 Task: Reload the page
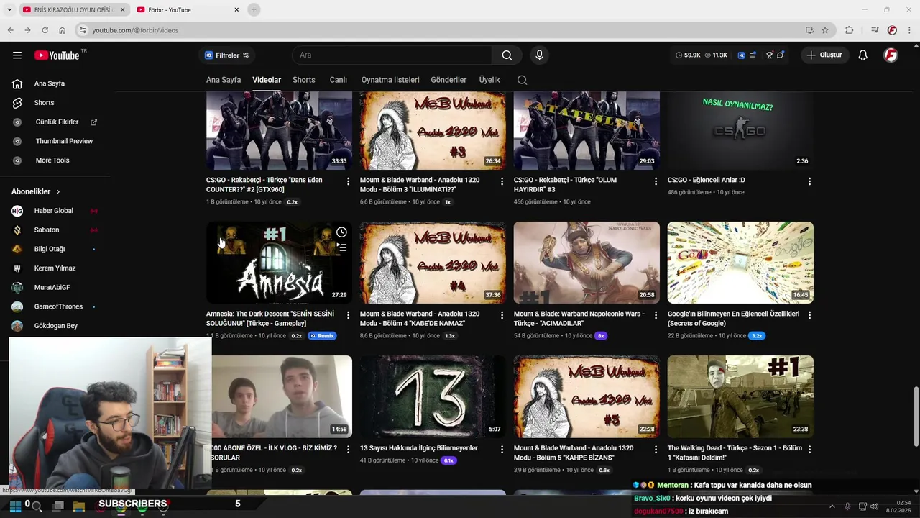(x=45, y=30)
